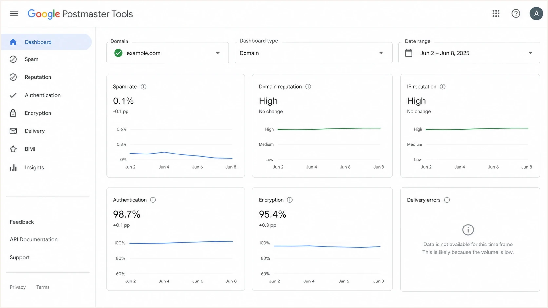Show info for Encryption card
This screenshot has width=548, height=308.
pos(290,200)
